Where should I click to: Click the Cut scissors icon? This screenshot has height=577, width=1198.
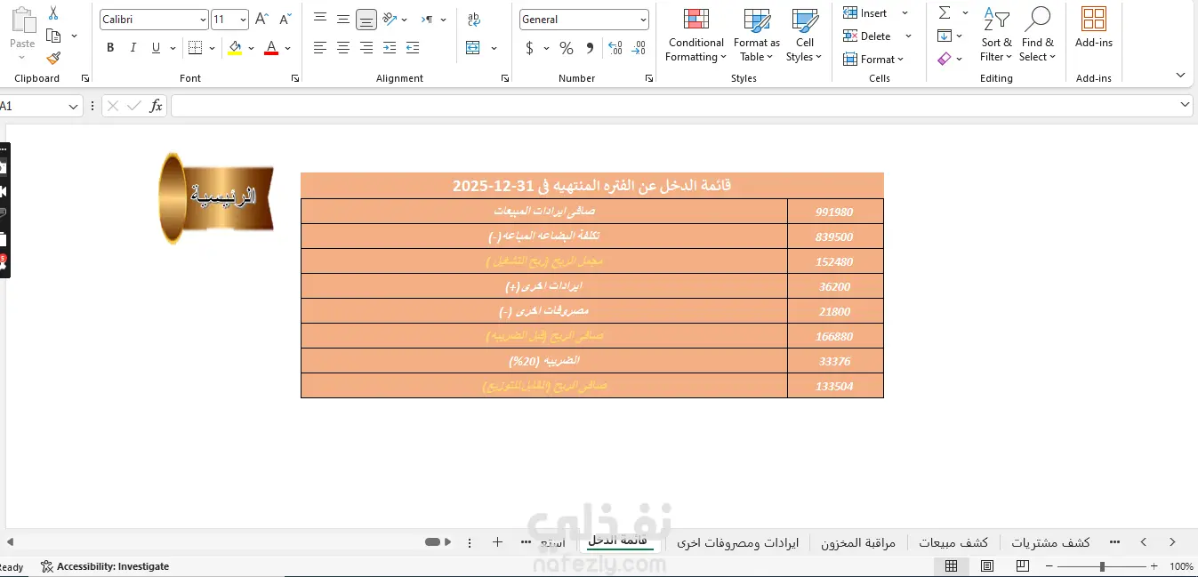(x=53, y=13)
